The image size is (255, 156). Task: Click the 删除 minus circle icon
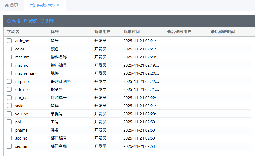43,21
